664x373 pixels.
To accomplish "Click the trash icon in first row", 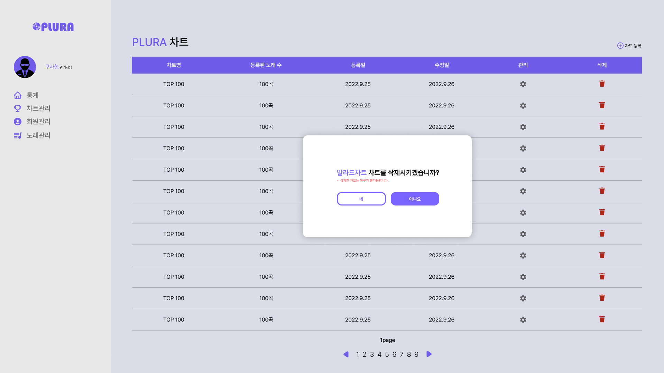I will tap(602, 84).
